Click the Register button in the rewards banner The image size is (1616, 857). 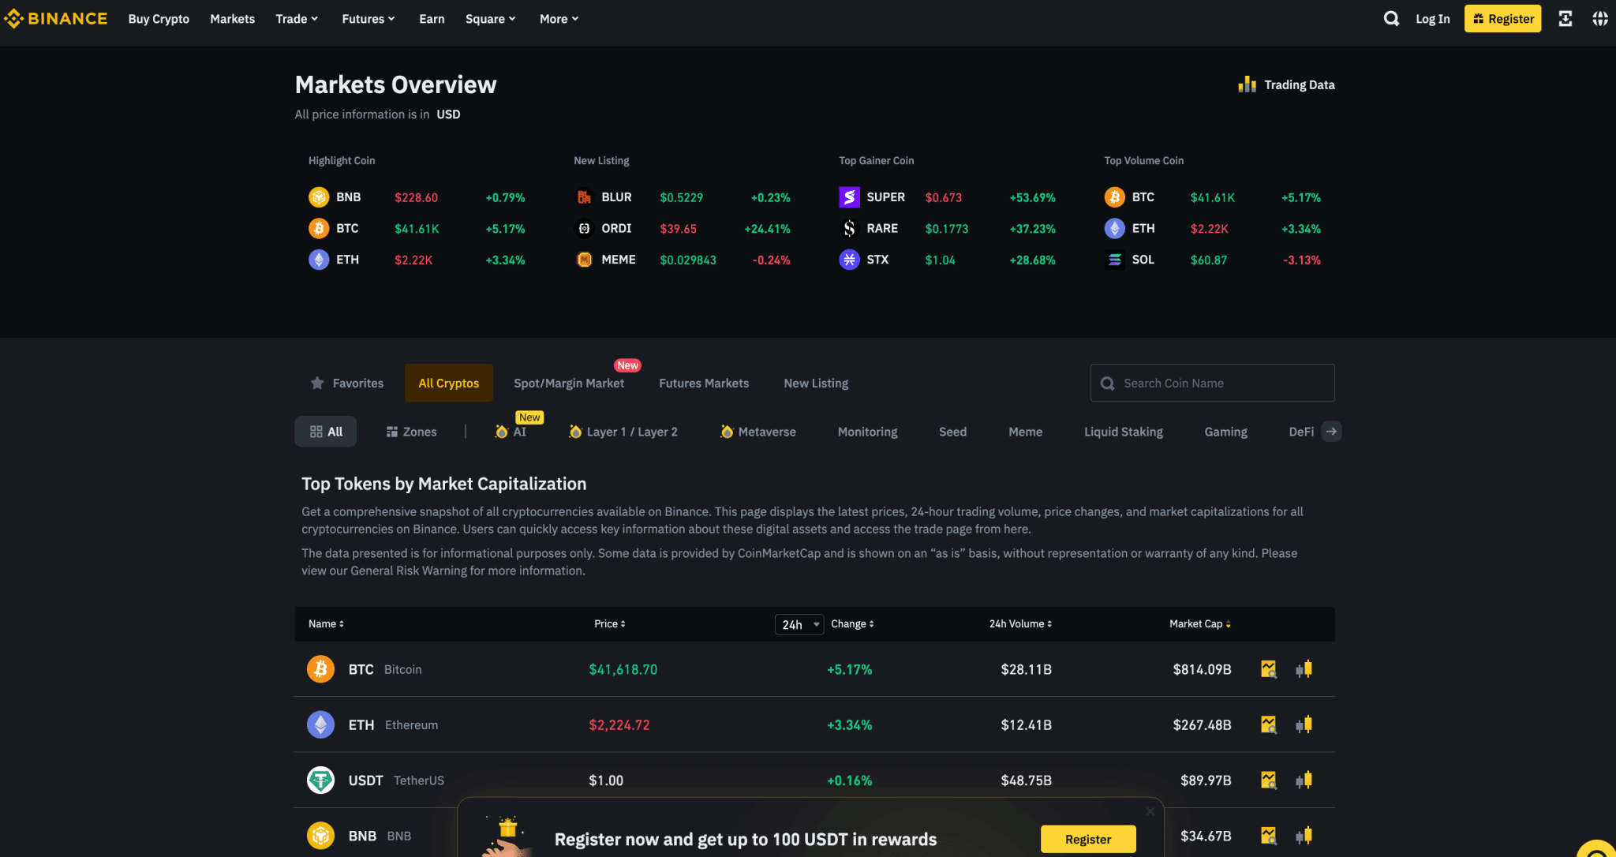pos(1087,839)
